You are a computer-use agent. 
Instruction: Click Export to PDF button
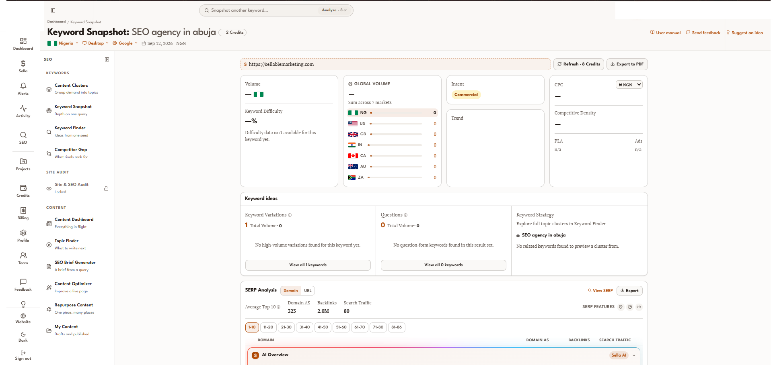pos(627,64)
